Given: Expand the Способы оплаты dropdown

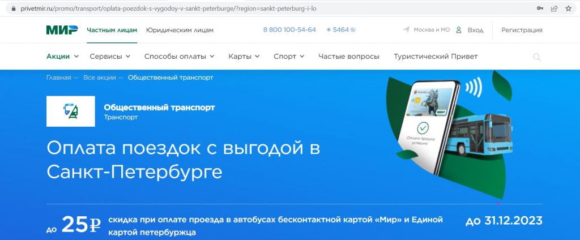Looking at the screenshot, I should tap(180, 57).
